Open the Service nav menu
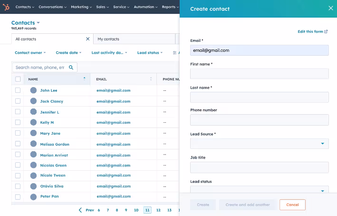 pos(121,7)
